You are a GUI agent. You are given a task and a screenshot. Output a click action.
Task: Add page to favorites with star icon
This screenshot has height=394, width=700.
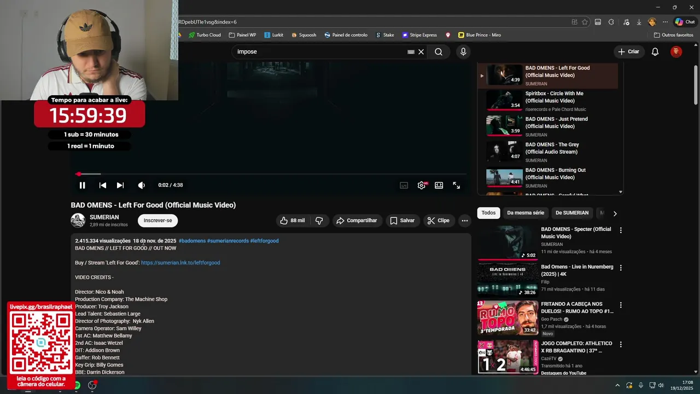[x=585, y=22]
